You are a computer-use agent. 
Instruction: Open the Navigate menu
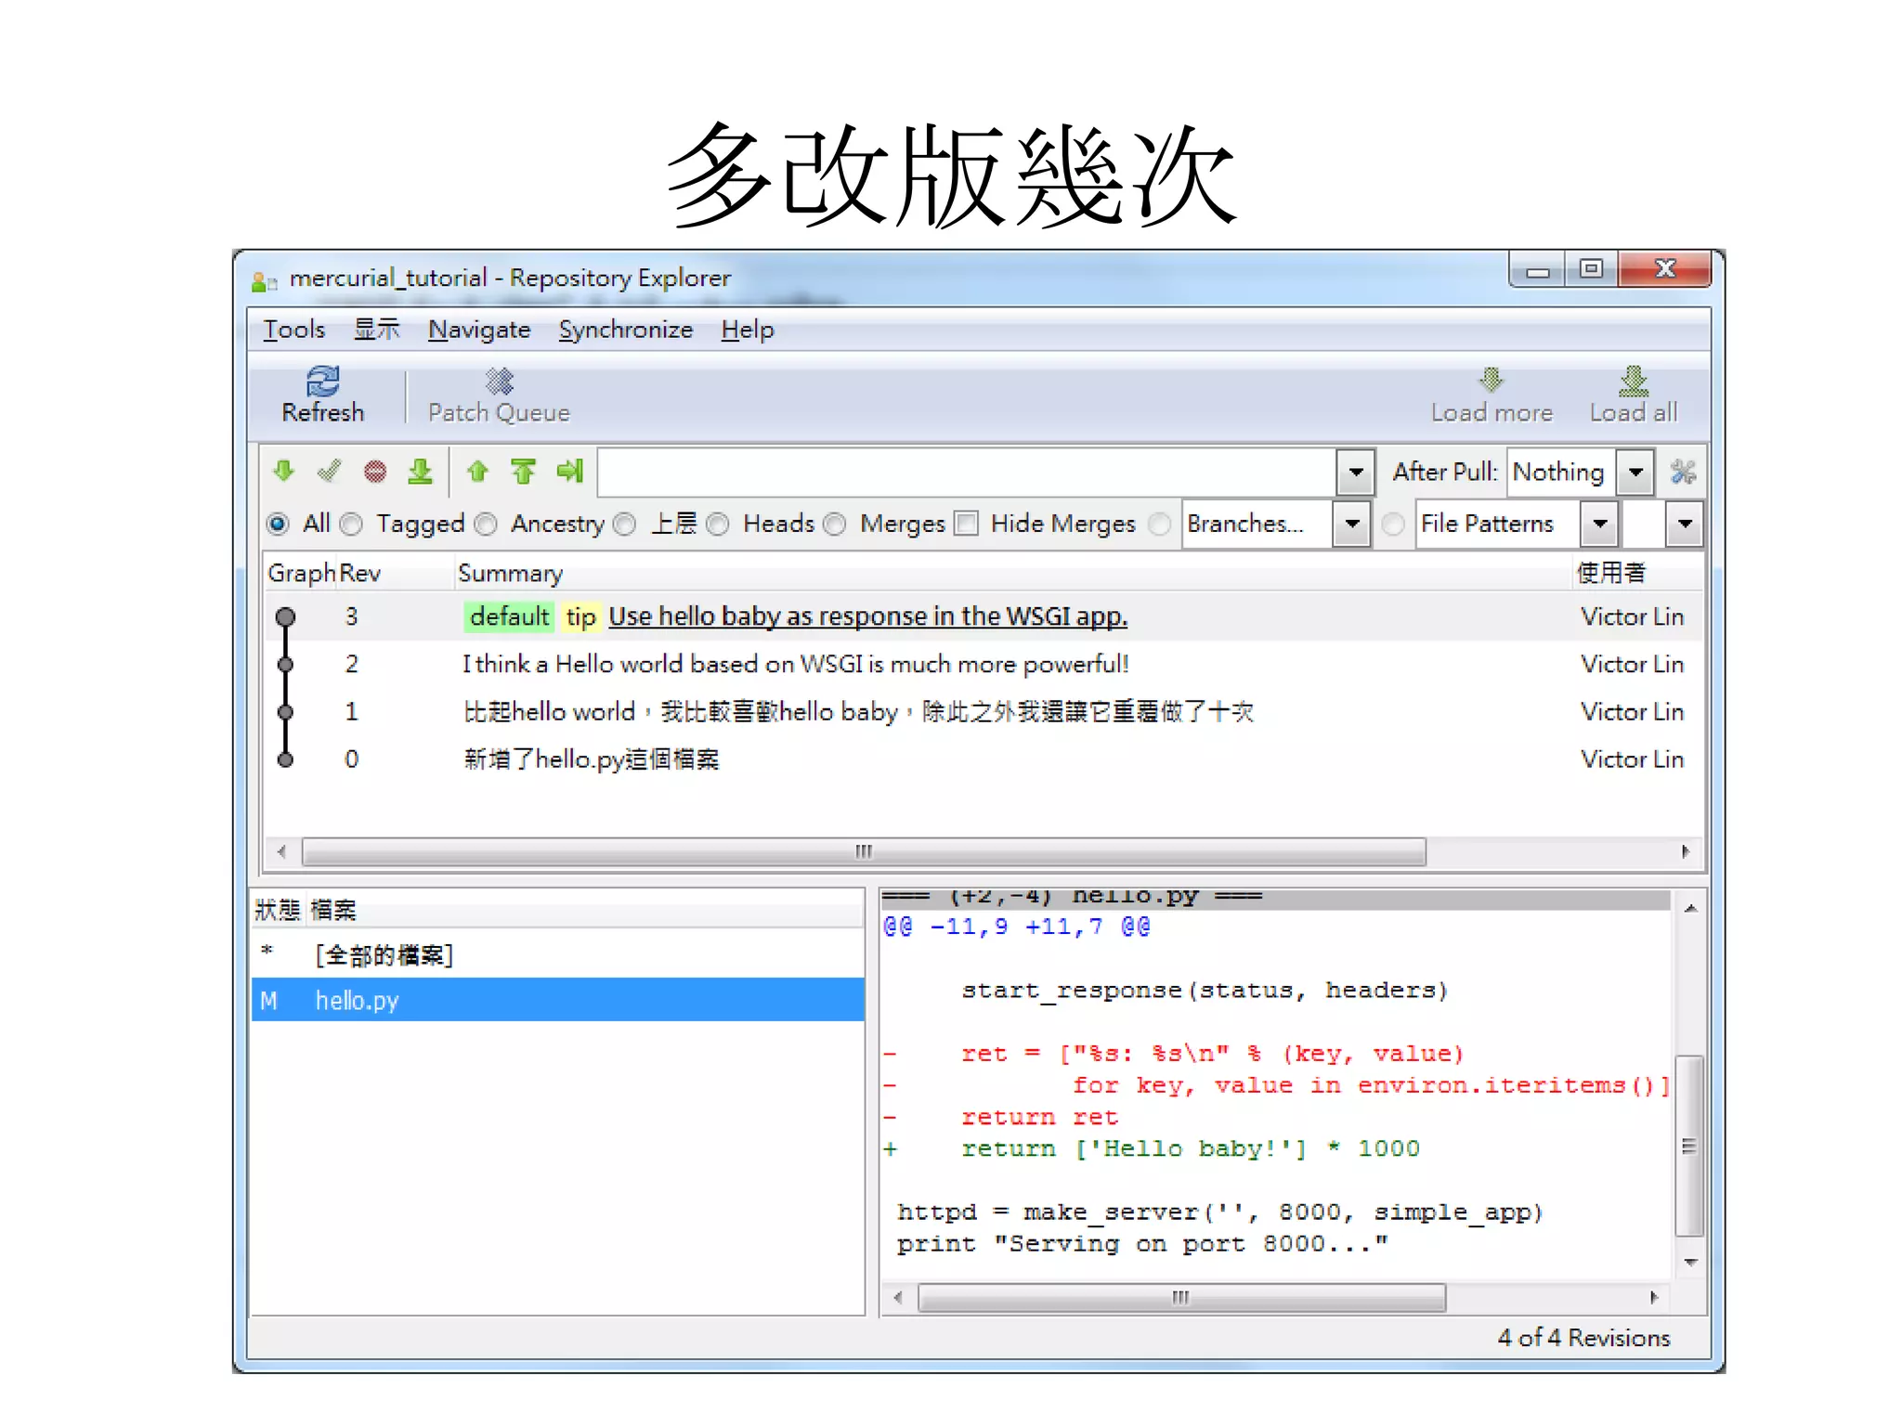click(478, 330)
